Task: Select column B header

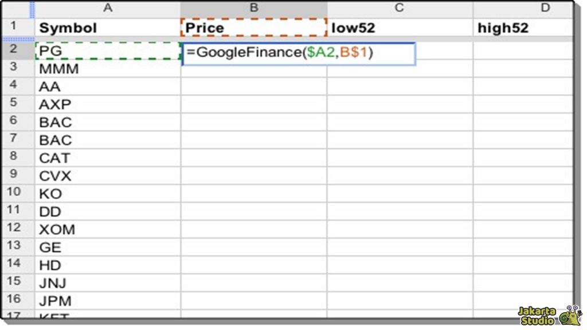Action: (254, 8)
